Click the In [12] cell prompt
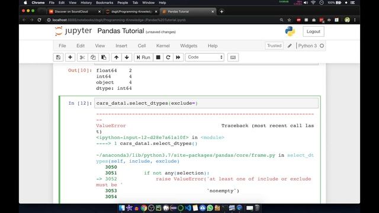Image resolution: width=379 pixels, height=213 pixels. [80, 103]
